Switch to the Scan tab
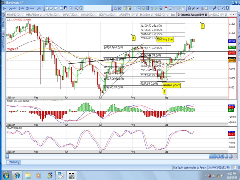The width and height of the screenshot is (240, 180). click(173, 15)
